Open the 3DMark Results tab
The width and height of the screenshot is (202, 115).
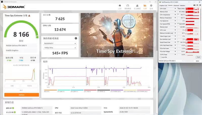[x=145, y=7]
